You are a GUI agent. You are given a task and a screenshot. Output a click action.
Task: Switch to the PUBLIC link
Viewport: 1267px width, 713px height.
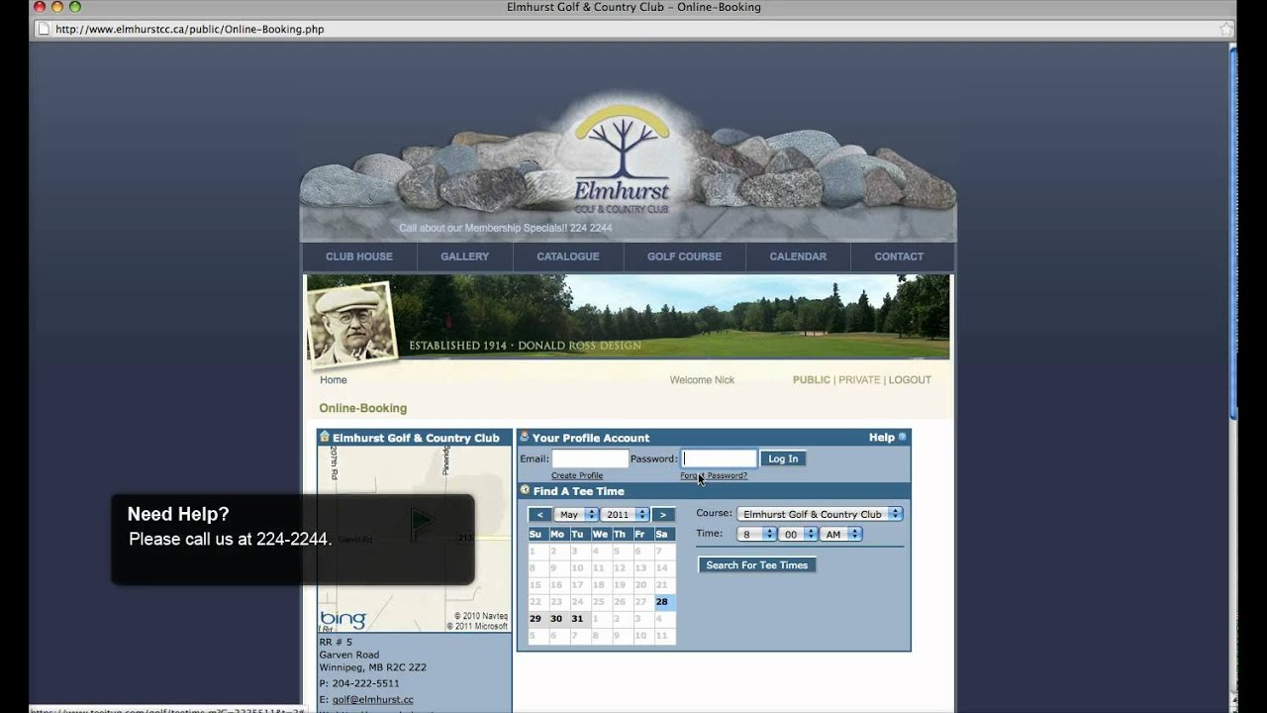pyautogui.click(x=812, y=379)
